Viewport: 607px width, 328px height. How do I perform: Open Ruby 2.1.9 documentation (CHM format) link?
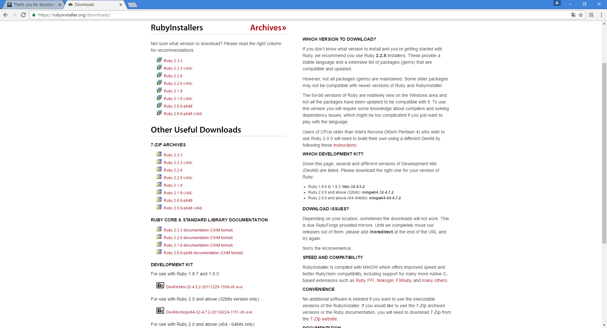coord(198,245)
